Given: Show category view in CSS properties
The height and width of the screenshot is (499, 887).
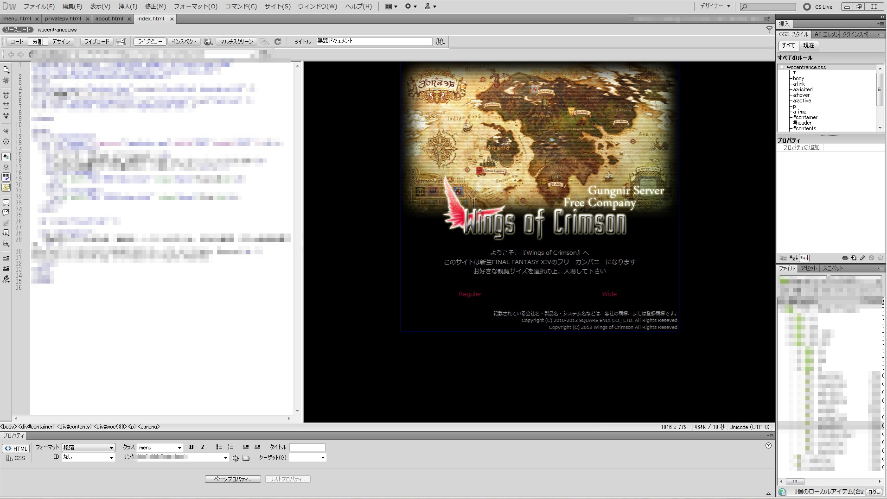Looking at the screenshot, I should [x=783, y=258].
